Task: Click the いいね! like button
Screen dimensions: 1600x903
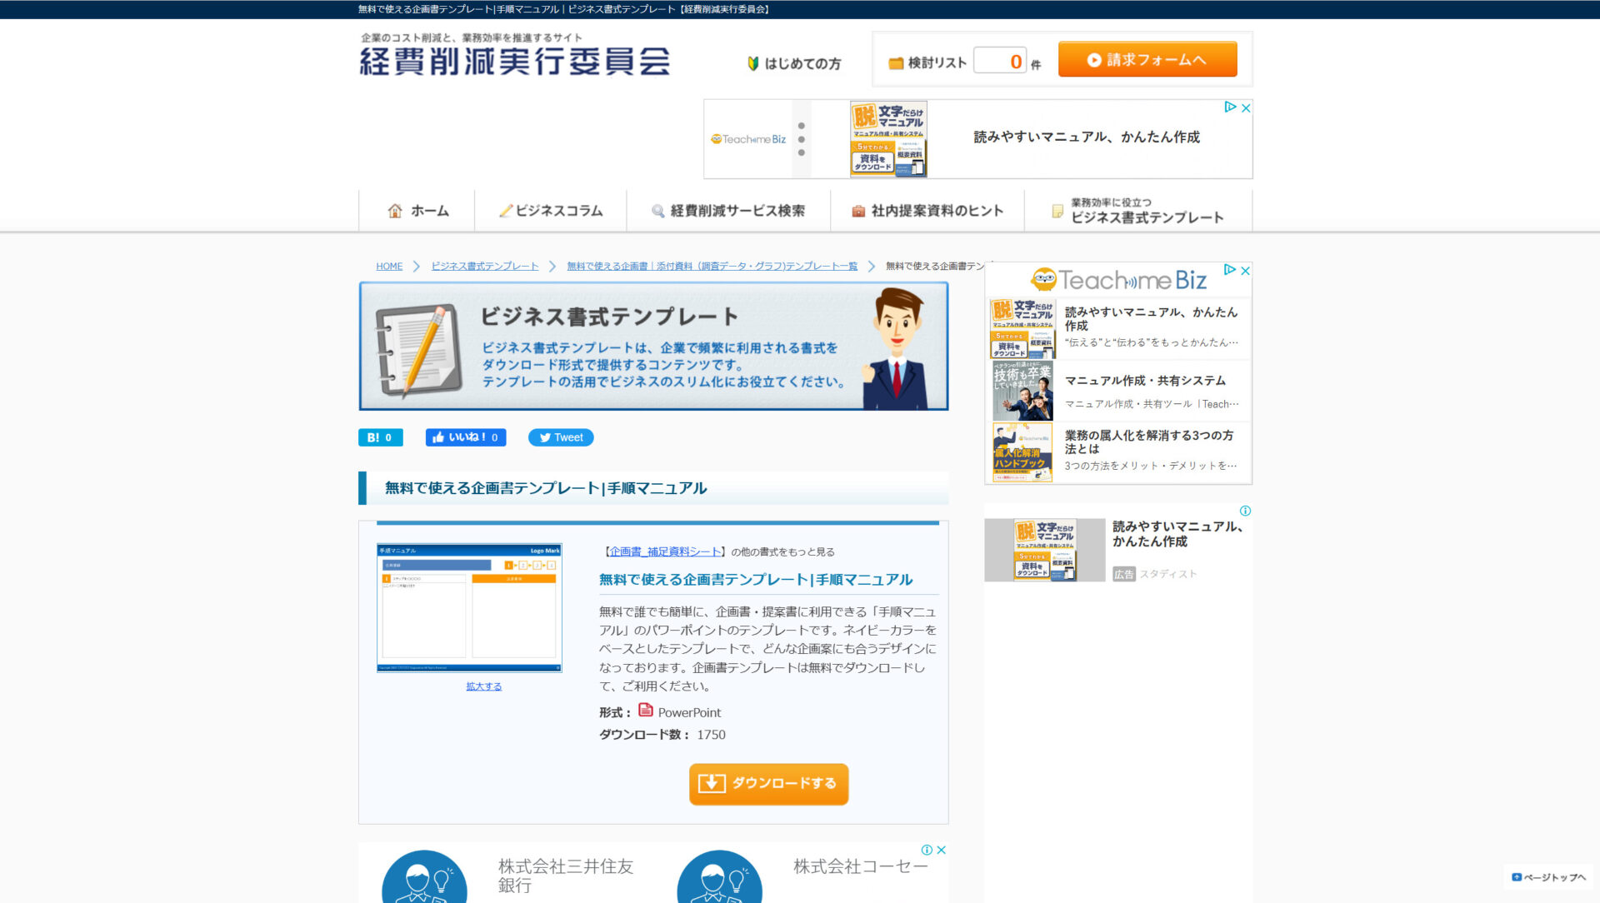Action: 465,437
